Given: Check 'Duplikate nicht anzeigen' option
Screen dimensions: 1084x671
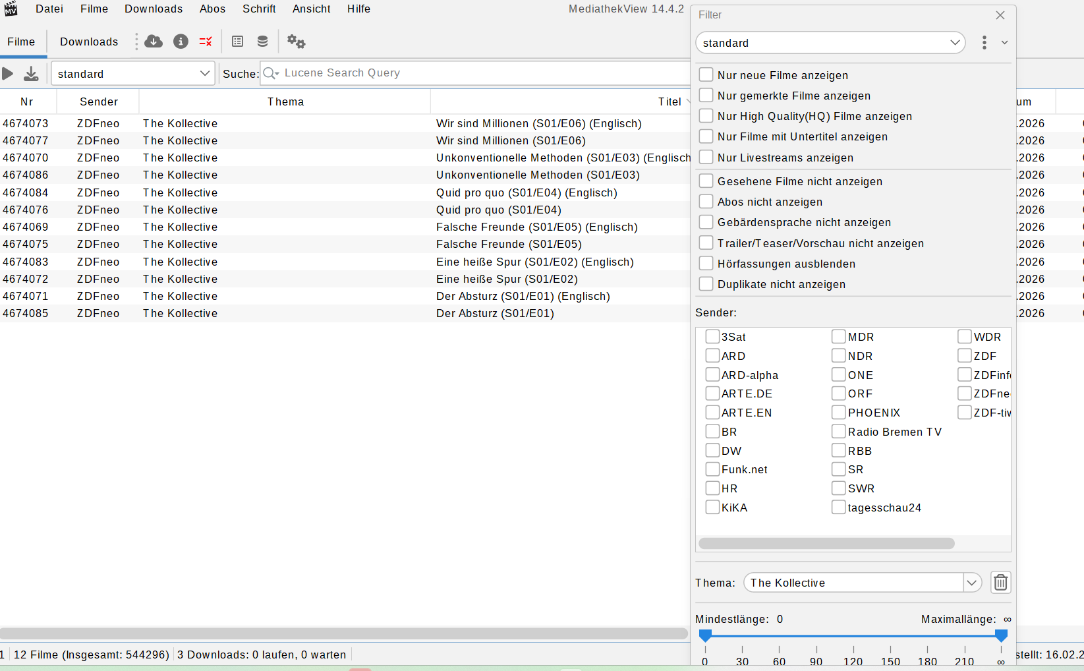Looking at the screenshot, I should pyautogui.click(x=706, y=284).
